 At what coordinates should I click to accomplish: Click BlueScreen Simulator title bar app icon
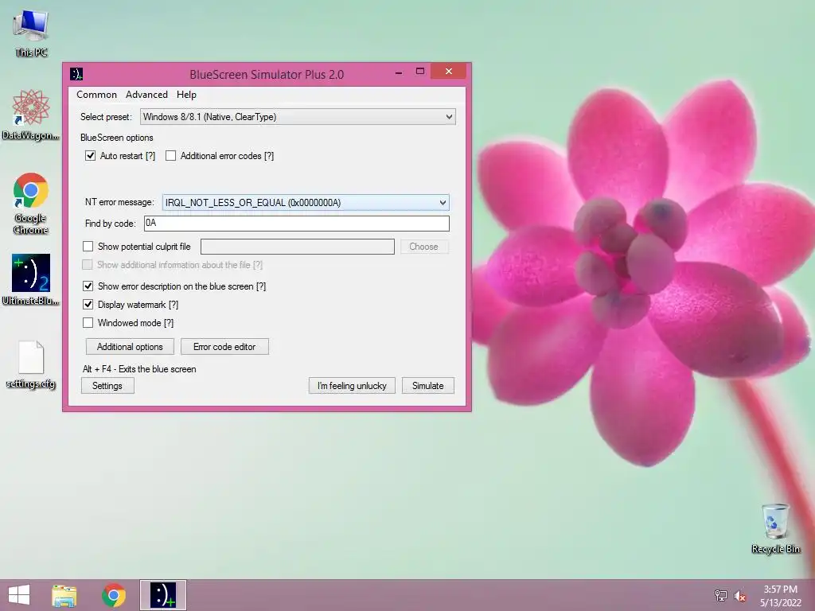pos(76,74)
